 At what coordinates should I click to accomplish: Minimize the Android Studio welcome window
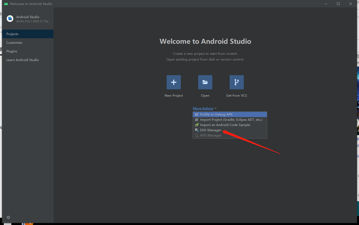[x=326, y=4]
